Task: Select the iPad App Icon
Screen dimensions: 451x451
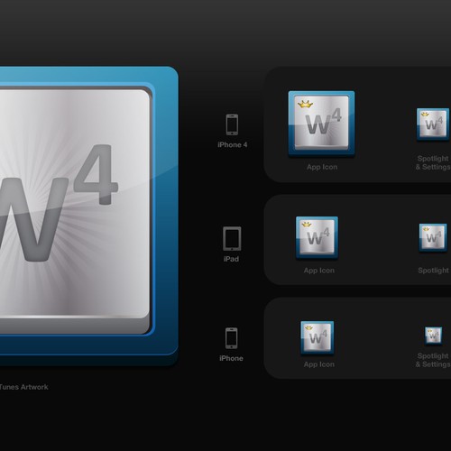Action: pyautogui.click(x=317, y=237)
